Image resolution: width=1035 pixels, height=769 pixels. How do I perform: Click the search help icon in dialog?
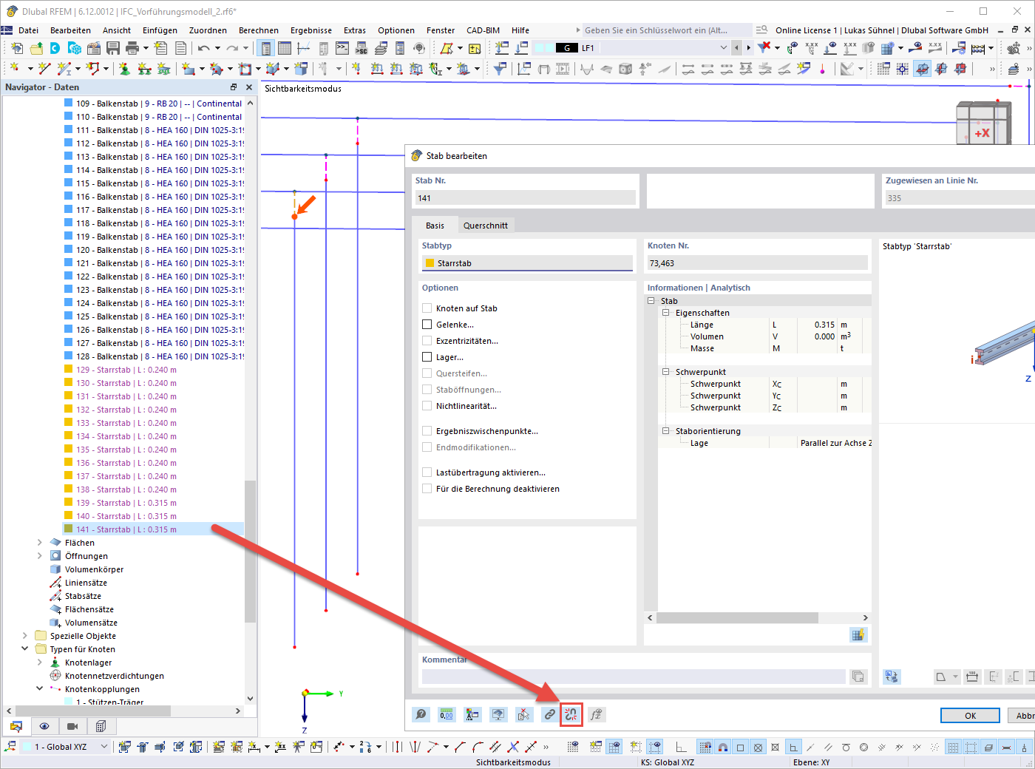click(x=421, y=714)
